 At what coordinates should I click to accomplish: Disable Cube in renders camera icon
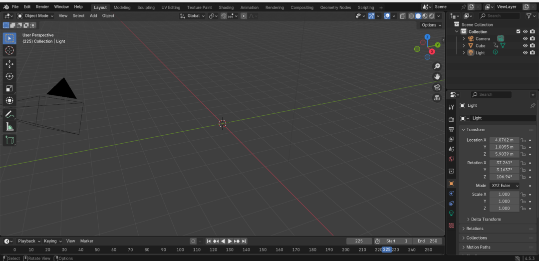(533, 45)
